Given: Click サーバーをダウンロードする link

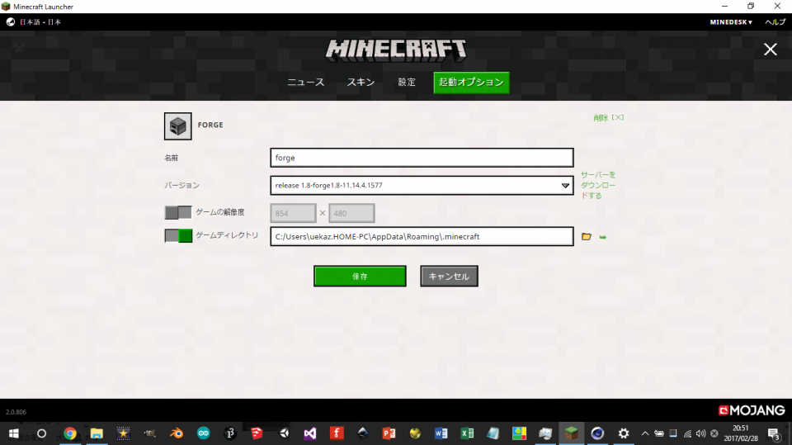Looking at the screenshot, I should pos(598,185).
